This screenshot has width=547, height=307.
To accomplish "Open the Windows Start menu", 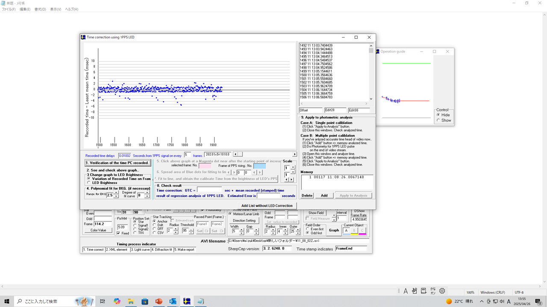I will point(7,301).
